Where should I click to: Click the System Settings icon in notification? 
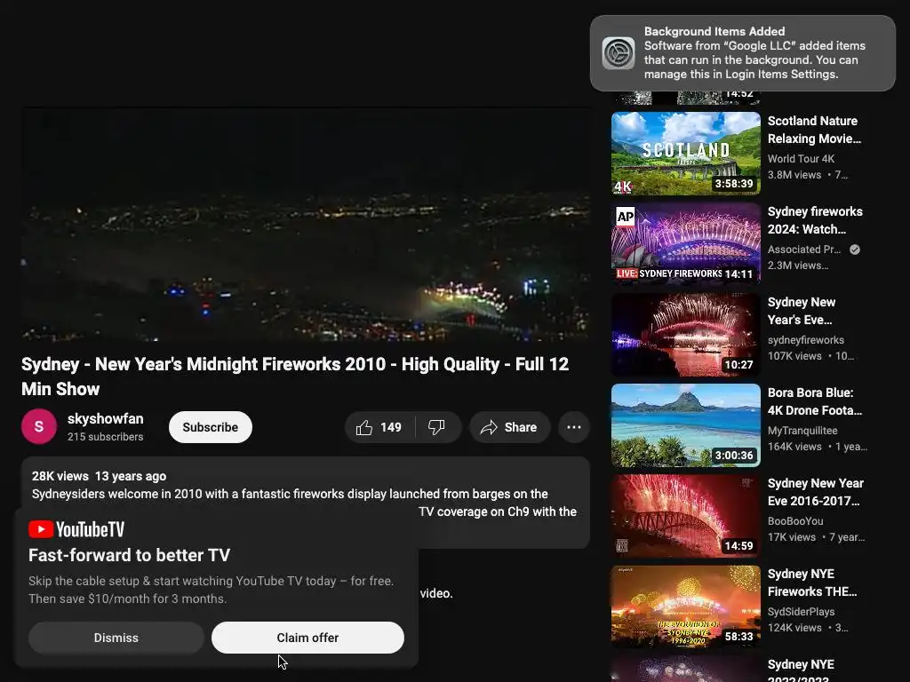tap(619, 52)
